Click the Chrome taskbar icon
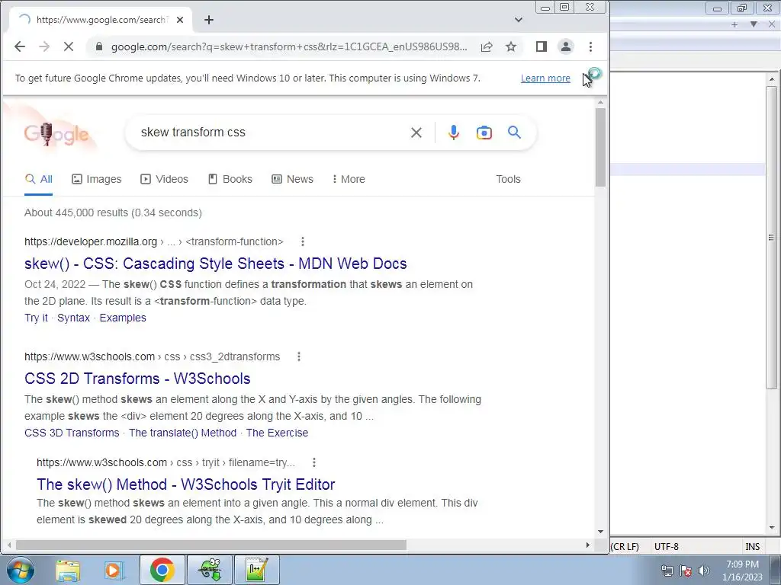Viewport: 781px width, 585px height. pos(162,570)
